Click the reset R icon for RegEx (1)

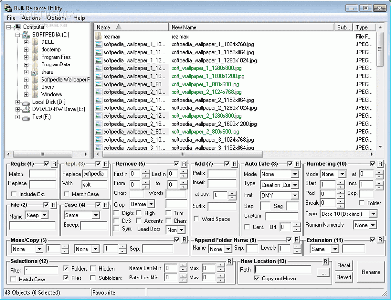tap(54, 164)
